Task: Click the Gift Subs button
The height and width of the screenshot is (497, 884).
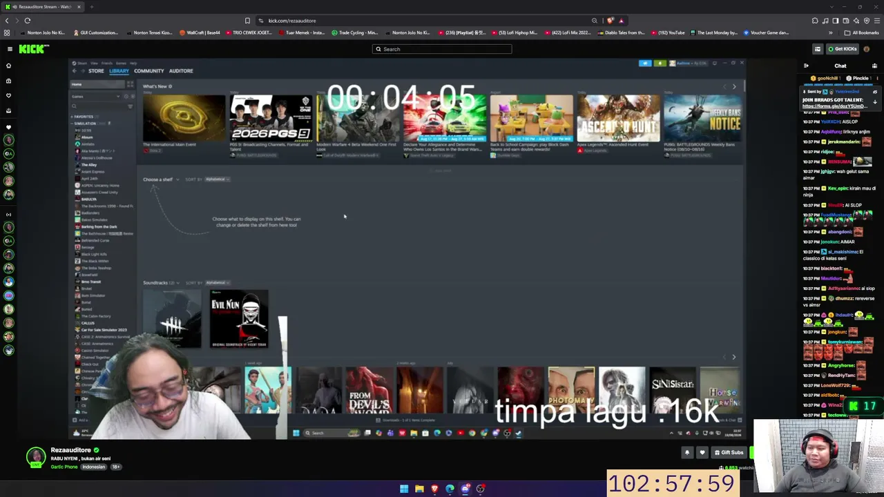Action: 729,453
